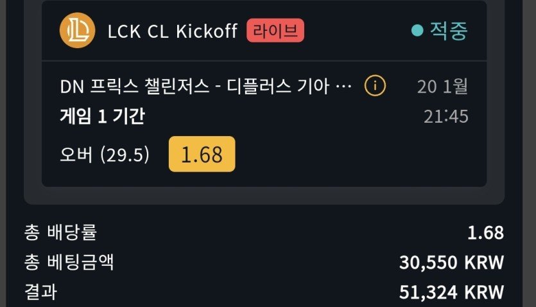The height and width of the screenshot is (307, 536).
Task: Open the LCK CL Kickoff league title
Action: (173, 30)
